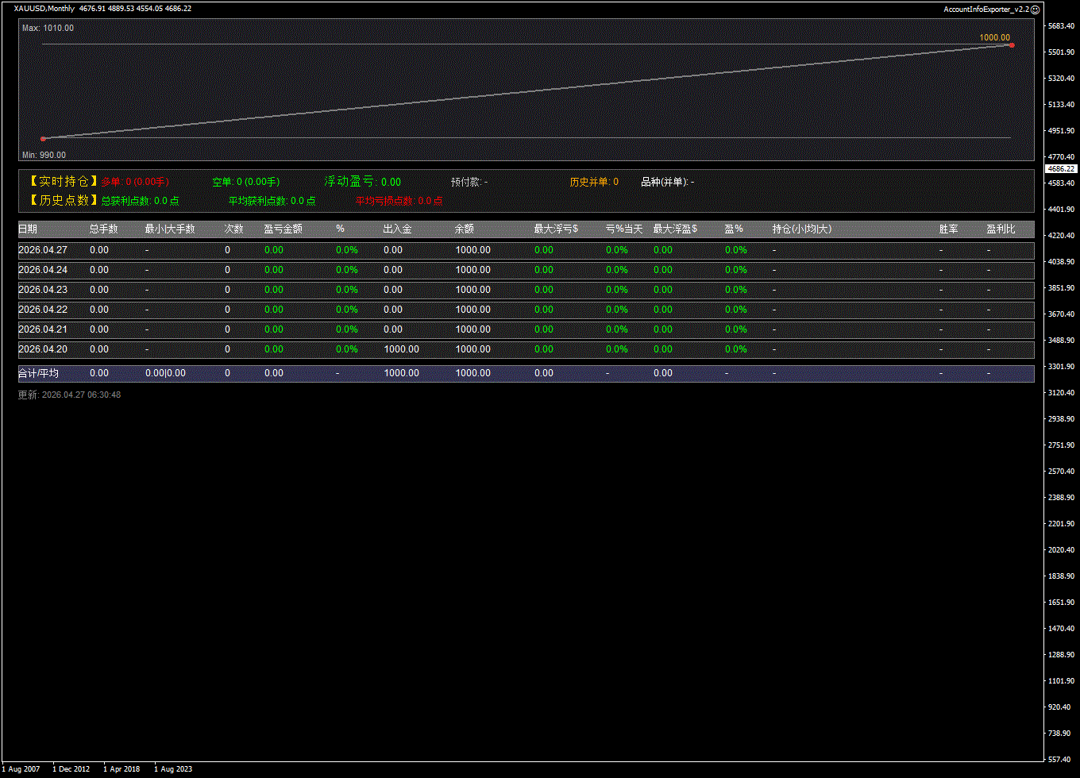Click the 合计/平均 summary row label
The height and width of the screenshot is (778, 1080).
pyautogui.click(x=38, y=373)
